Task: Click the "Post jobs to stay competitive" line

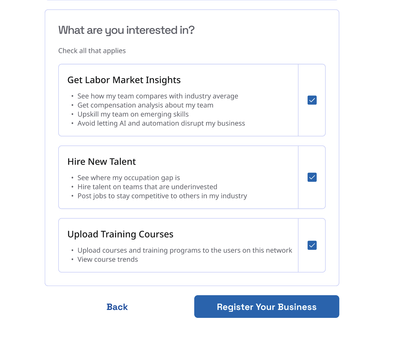Action: (x=162, y=196)
